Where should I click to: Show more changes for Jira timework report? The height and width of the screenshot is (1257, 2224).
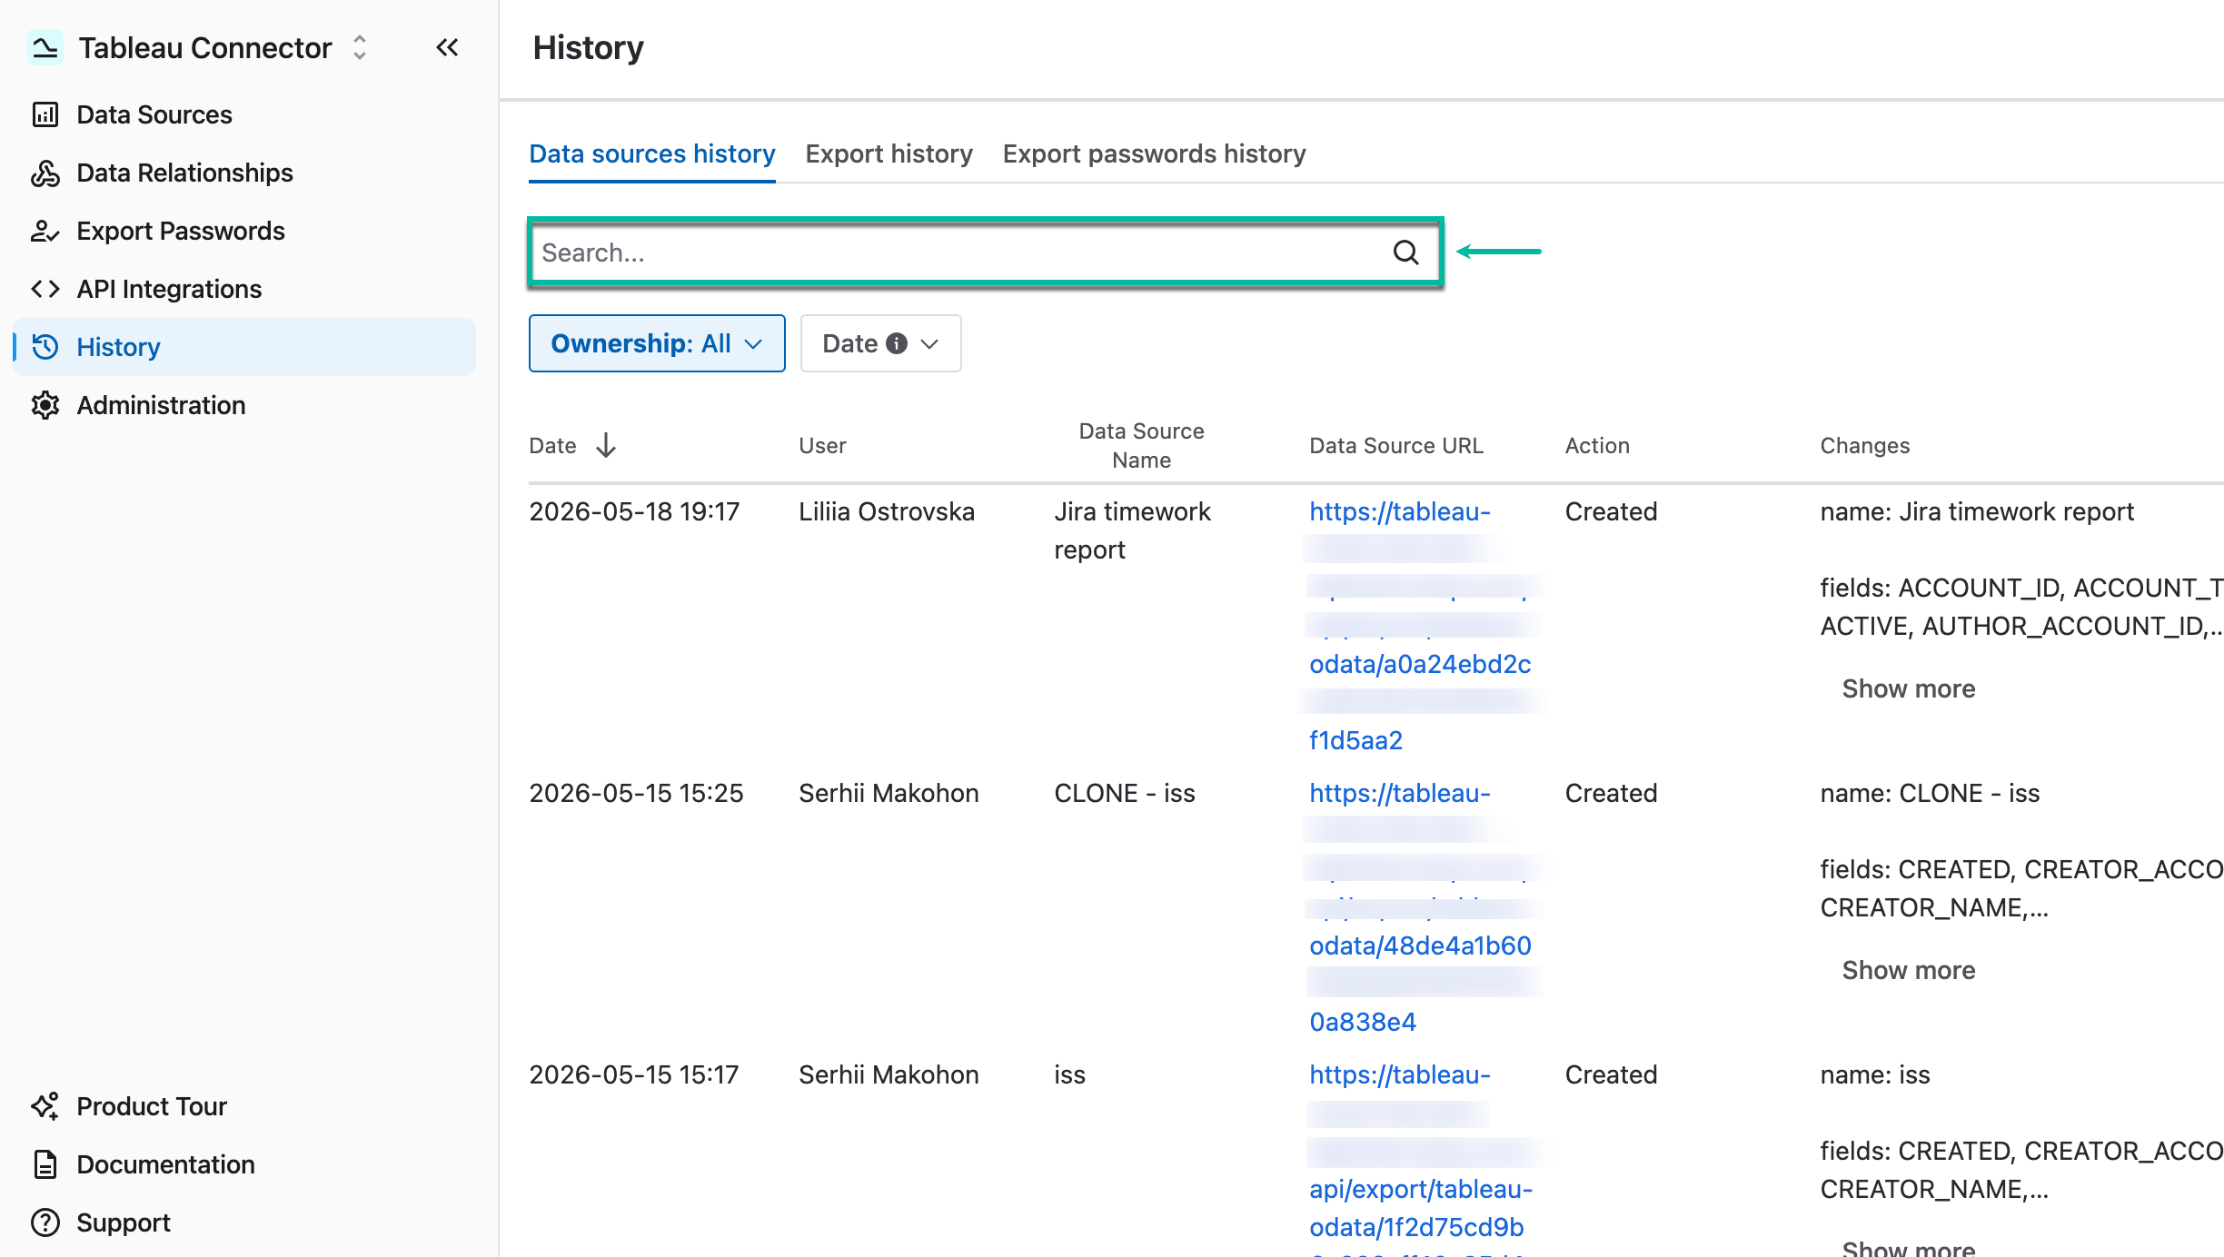(1908, 688)
